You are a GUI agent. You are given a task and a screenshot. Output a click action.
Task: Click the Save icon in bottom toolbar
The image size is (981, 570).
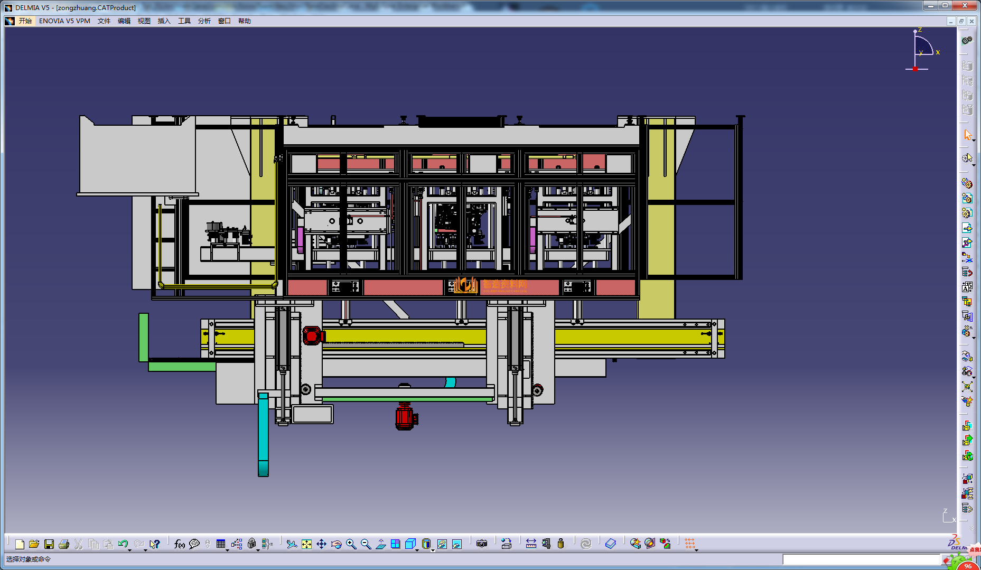(x=49, y=544)
